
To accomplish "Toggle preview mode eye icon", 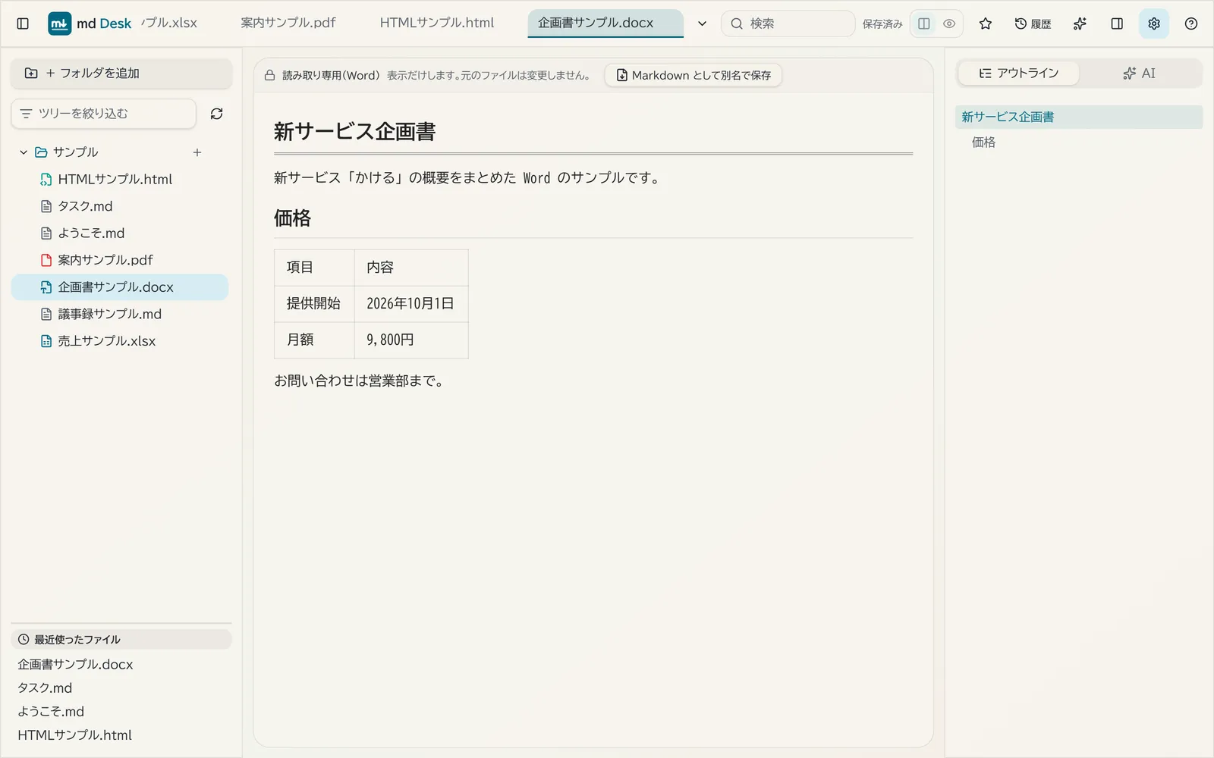I will tap(949, 23).
